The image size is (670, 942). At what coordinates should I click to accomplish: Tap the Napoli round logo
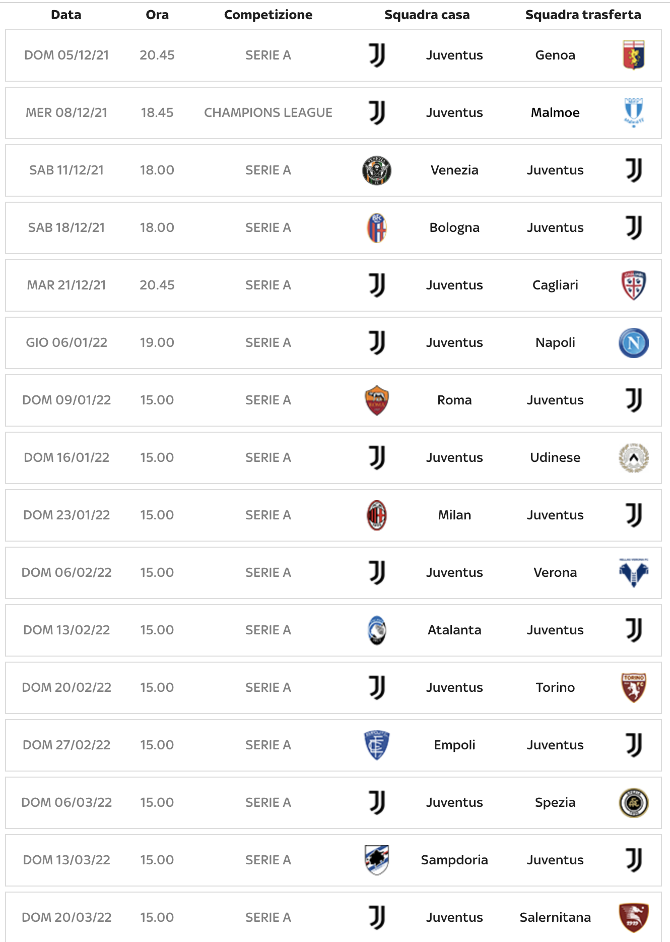[633, 343]
